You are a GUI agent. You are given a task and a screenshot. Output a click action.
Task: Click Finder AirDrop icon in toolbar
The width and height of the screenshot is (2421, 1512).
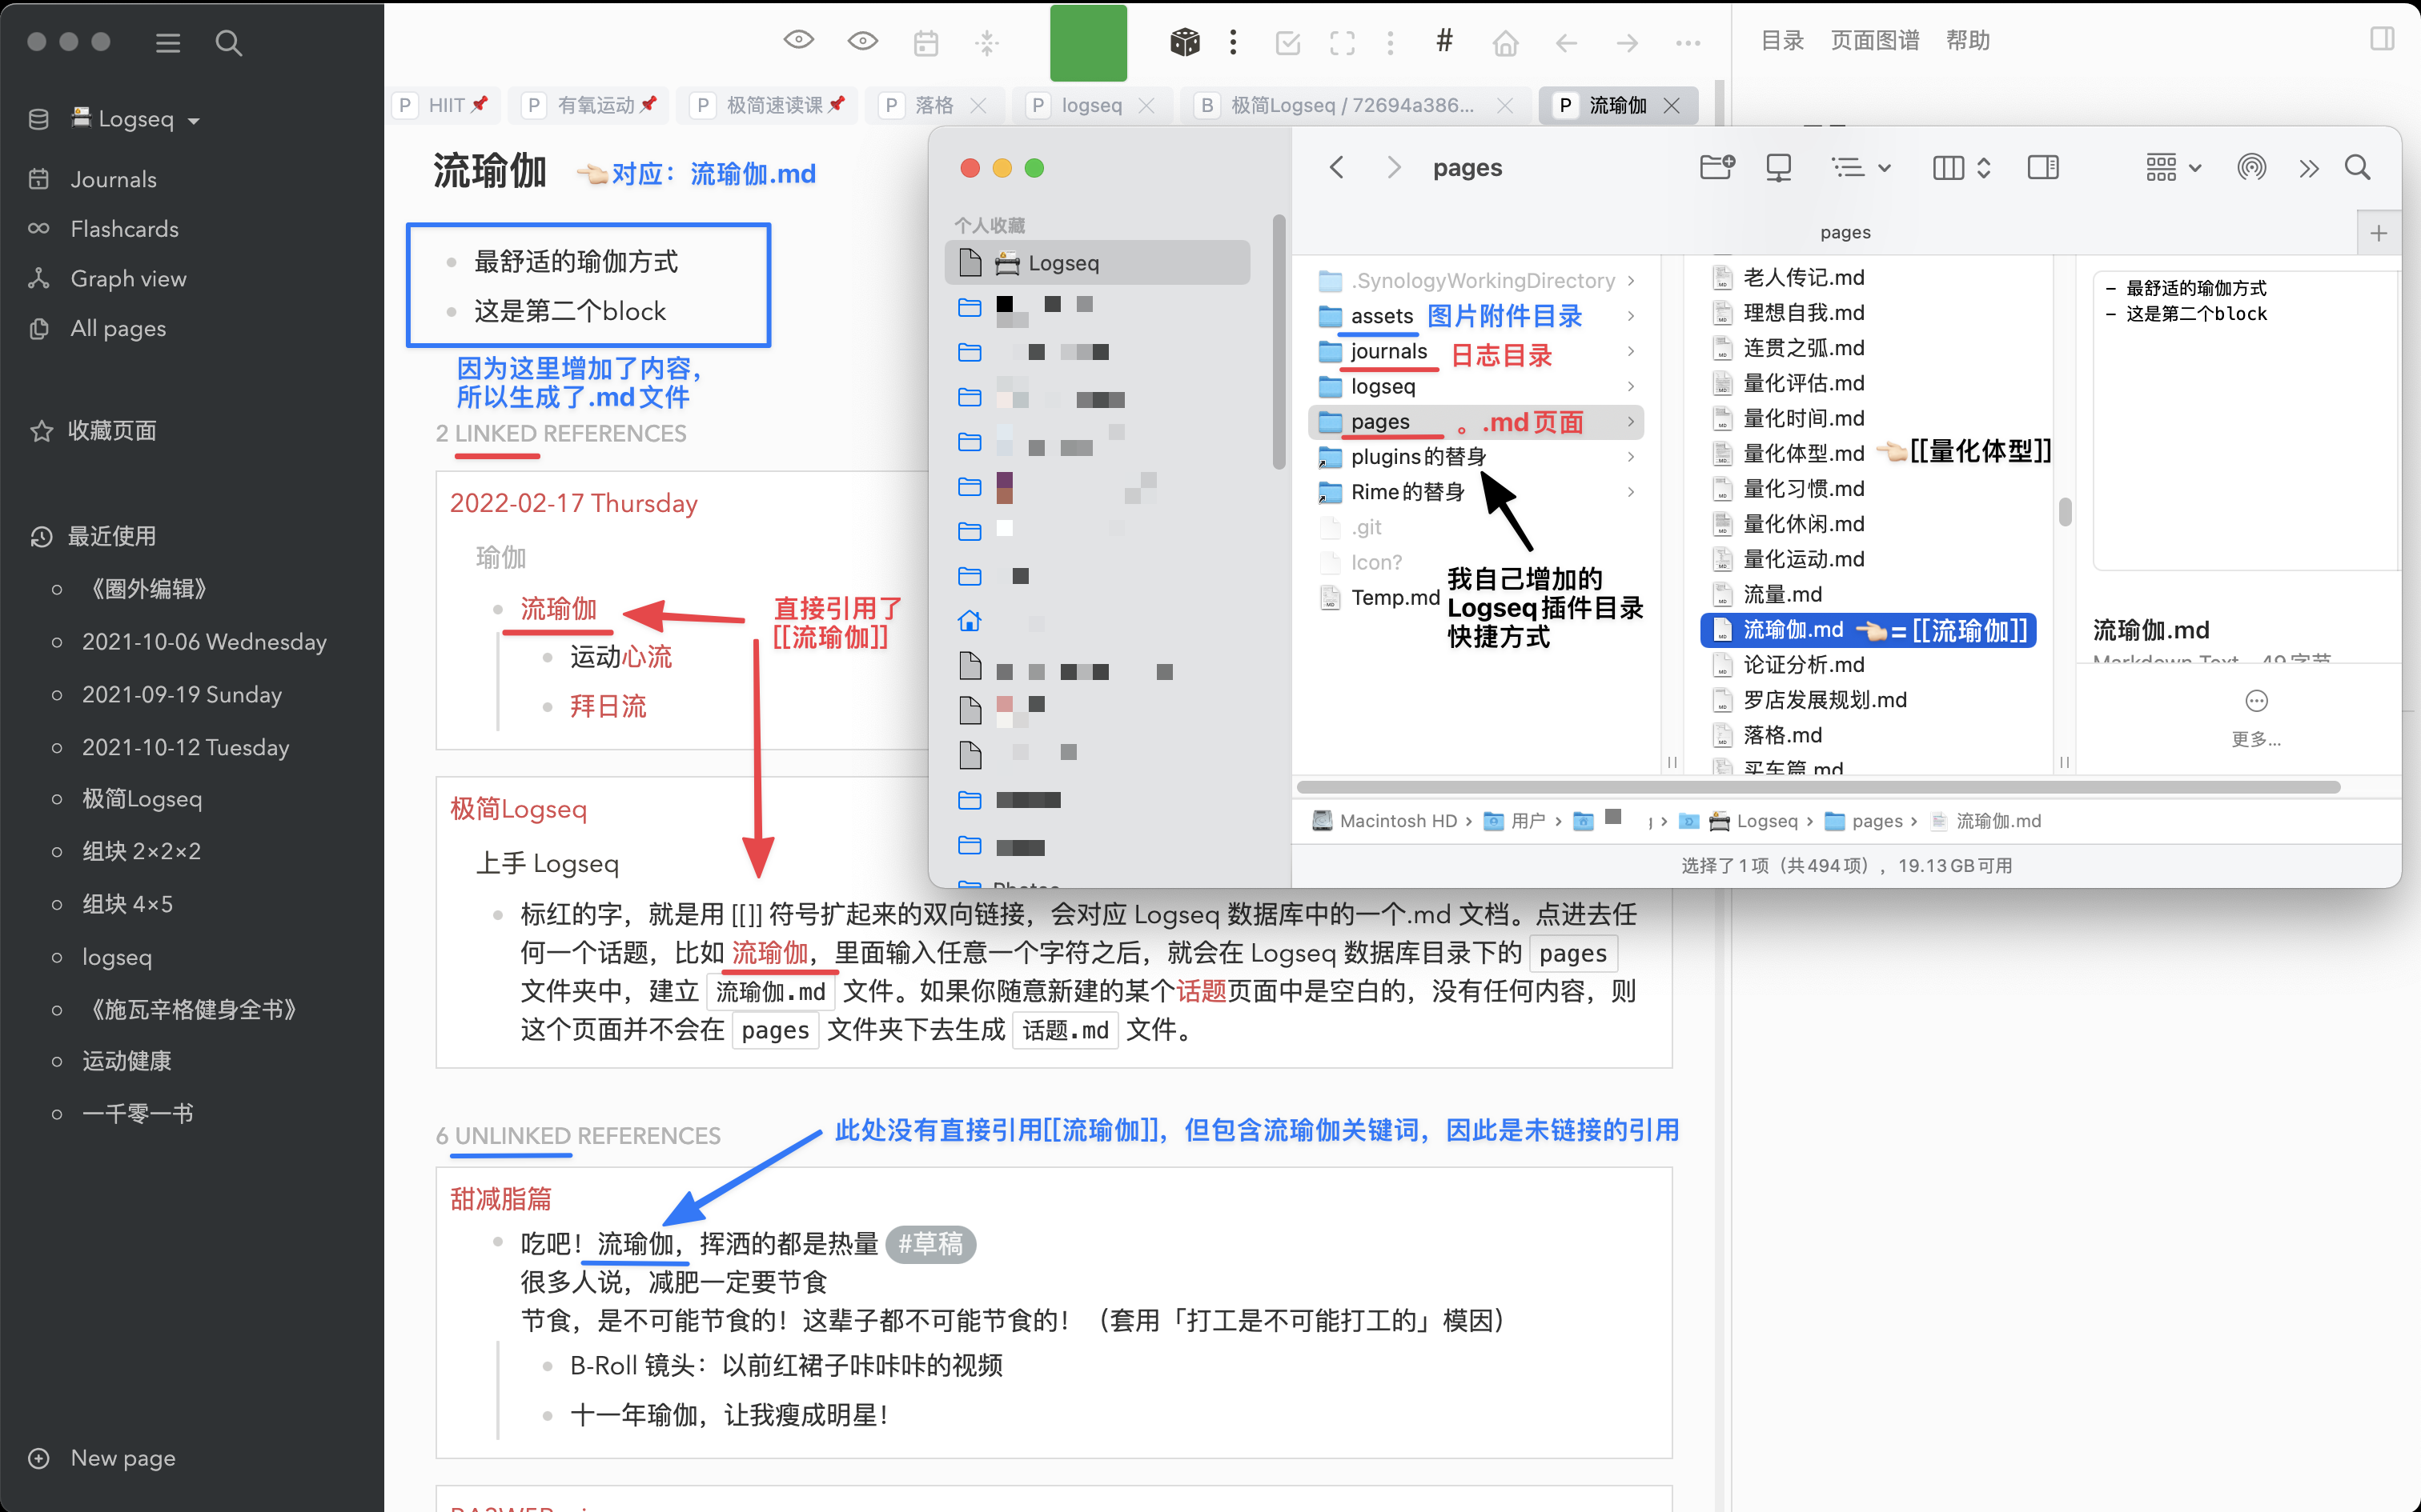(2251, 167)
